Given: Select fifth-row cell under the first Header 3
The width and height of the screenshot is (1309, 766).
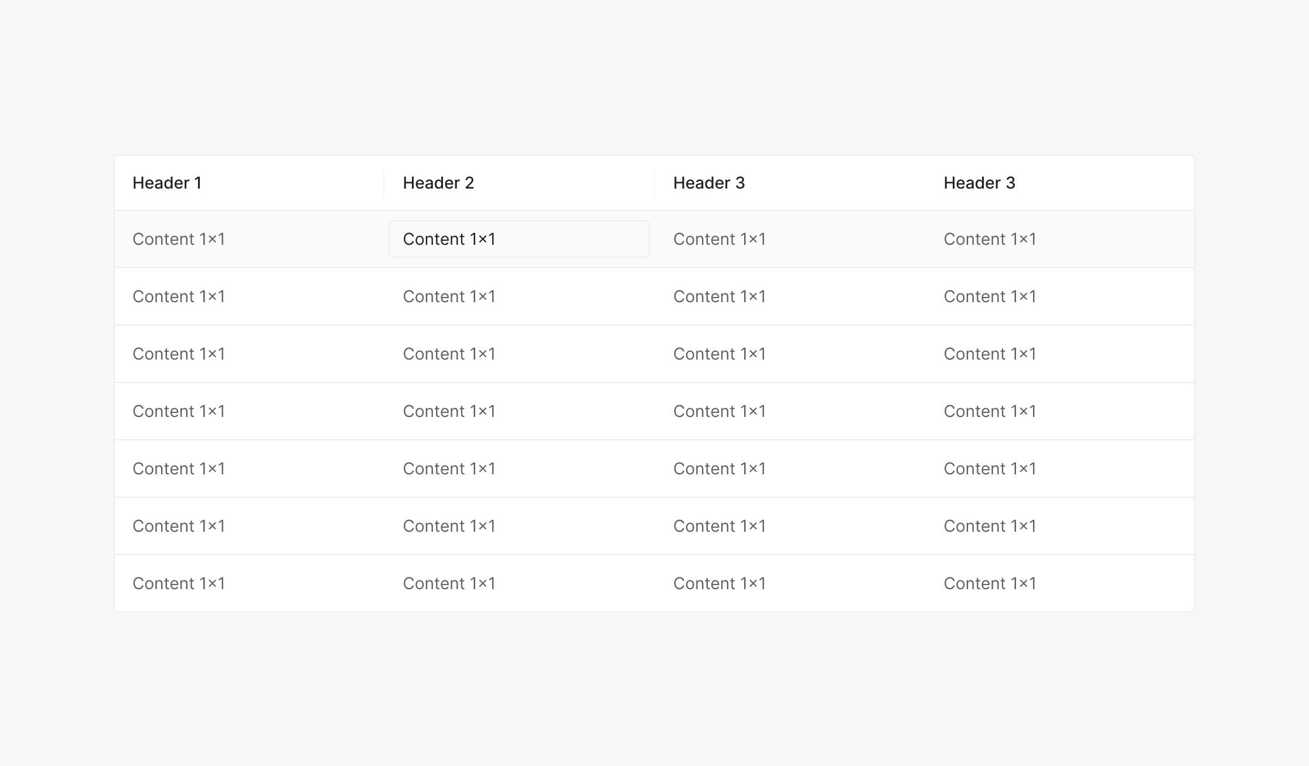Looking at the screenshot, I should (x=720, y=469).
